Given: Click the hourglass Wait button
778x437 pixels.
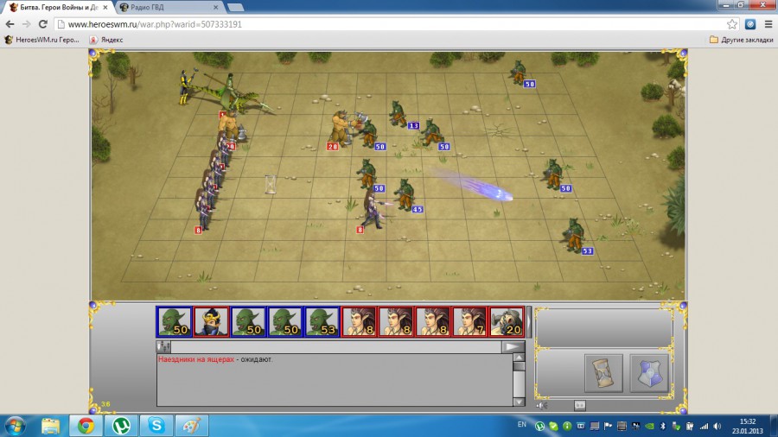Looking at the screenshot, I should (603, 373).
